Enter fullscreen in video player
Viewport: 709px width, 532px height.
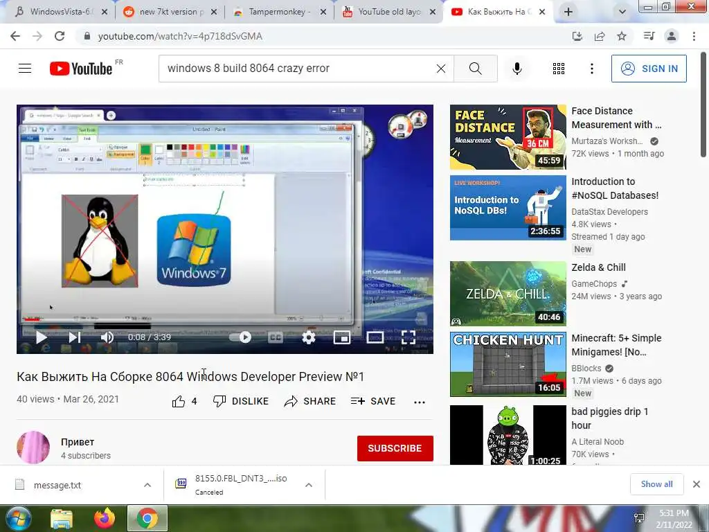[409, 337]
